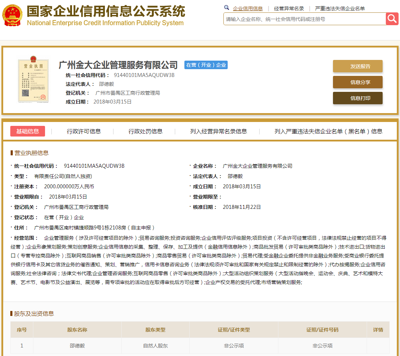Open the 行政处罚信息 tab

pos(145,131)
